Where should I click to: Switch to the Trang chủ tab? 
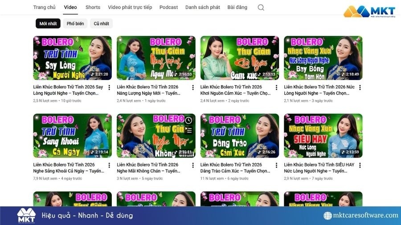coord(44,8)
